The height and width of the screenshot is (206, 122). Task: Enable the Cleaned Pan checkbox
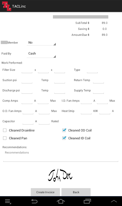click(5, 138)
